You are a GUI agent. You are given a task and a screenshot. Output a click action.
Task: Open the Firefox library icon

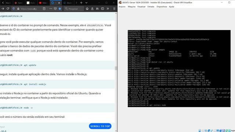[x=97, y=9]
